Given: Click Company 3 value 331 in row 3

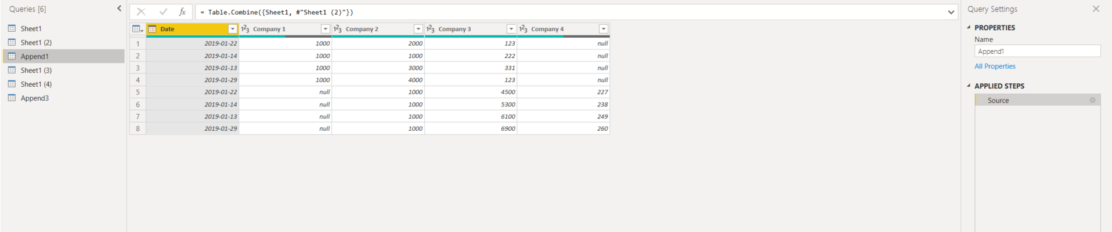Looking at the screenshot, I should 471,68.
